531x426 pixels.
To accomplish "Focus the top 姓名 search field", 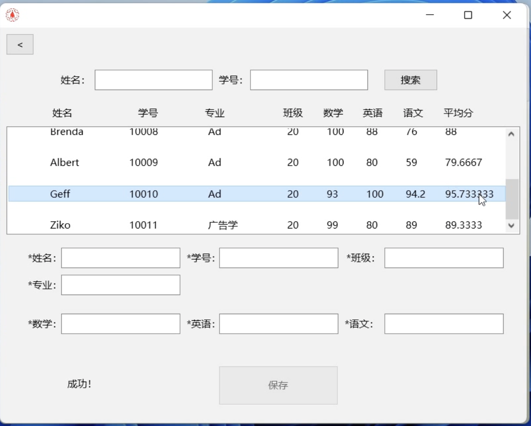I will (154, 80).
